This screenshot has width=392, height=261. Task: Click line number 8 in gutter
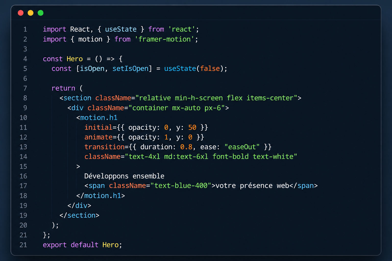[x=25, y=98]
